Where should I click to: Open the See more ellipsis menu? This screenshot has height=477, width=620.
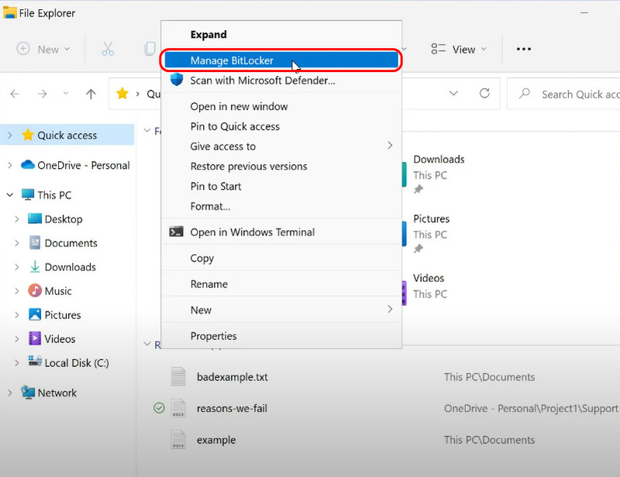[x=524, y=49]
